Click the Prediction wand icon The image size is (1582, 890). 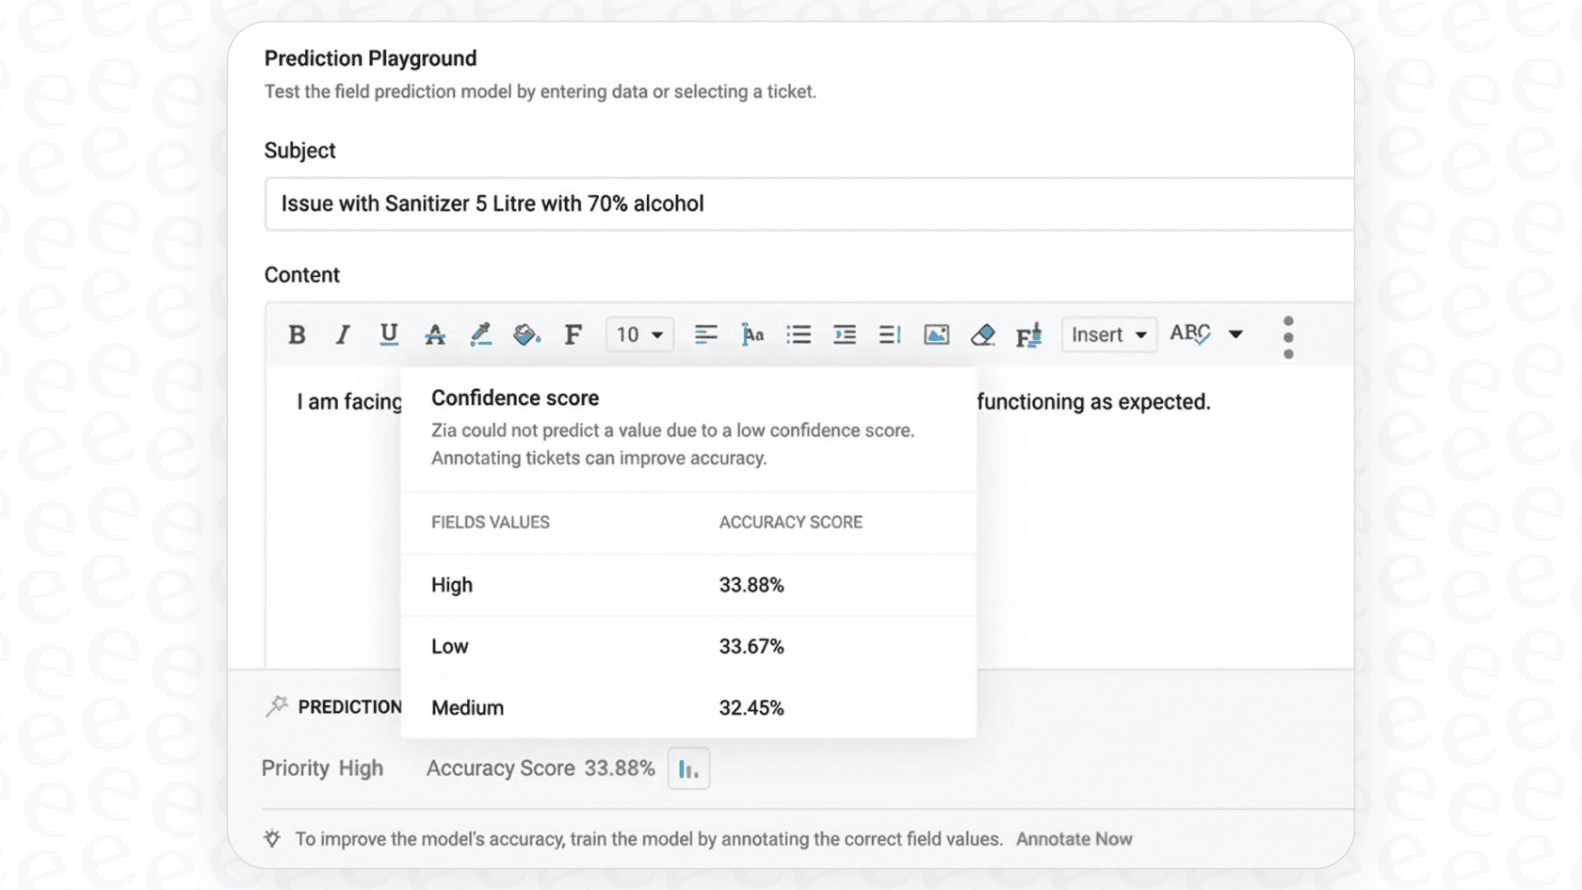tap(276, 704)
